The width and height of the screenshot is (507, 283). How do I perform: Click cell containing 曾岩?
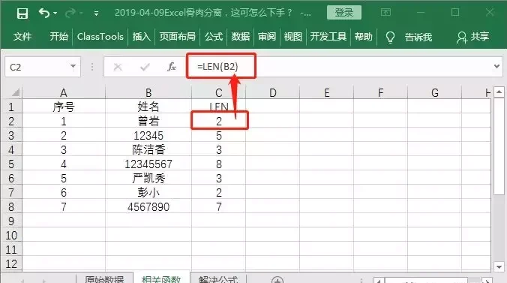click(x=148, y=121)
